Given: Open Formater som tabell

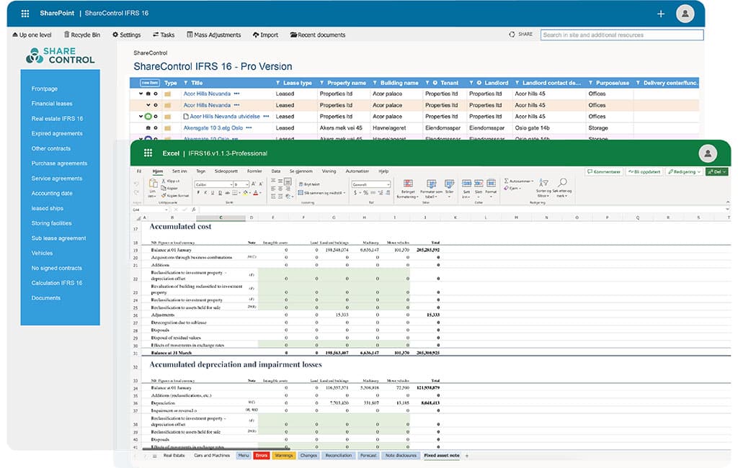Looking at the screenshot, I should (431, 189).
